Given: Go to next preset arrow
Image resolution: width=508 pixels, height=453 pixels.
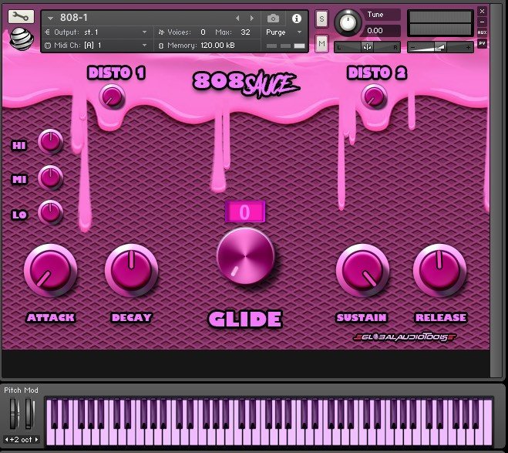Looking at the screenshot, I should (252, 19).
